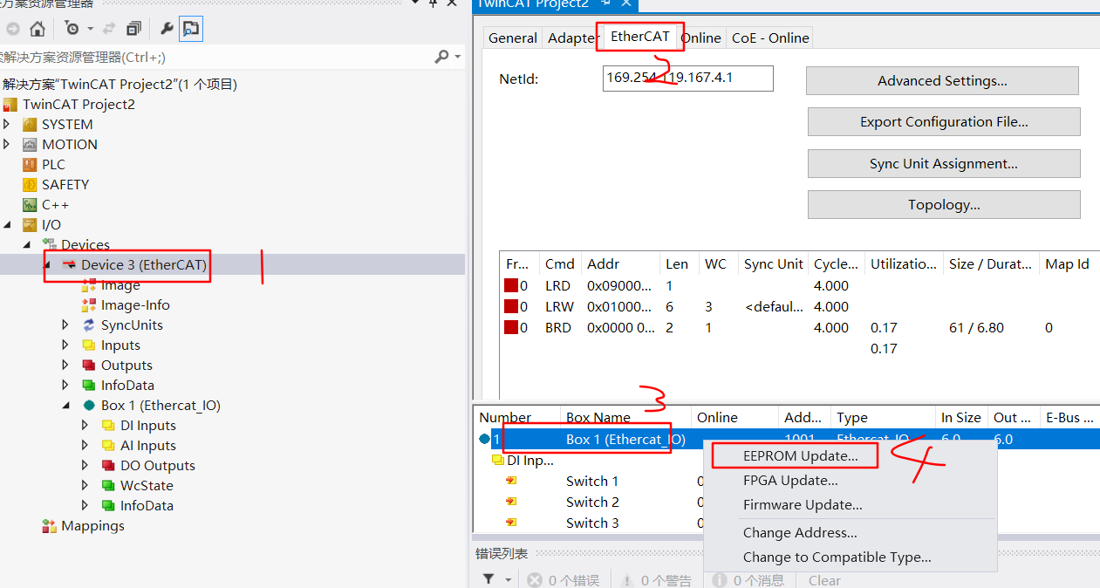Switch to the Adapter tab
Image resolution: width=1100 pixels, height=588 pixels.
[x=571, y=38]
